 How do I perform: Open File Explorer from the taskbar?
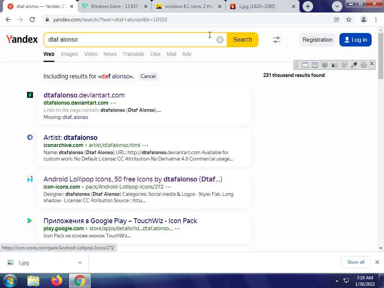point(33,280)
